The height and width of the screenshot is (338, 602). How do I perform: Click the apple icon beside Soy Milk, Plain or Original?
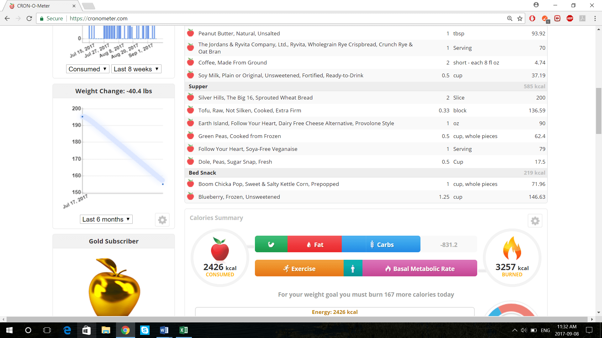(x=190, y=75)
